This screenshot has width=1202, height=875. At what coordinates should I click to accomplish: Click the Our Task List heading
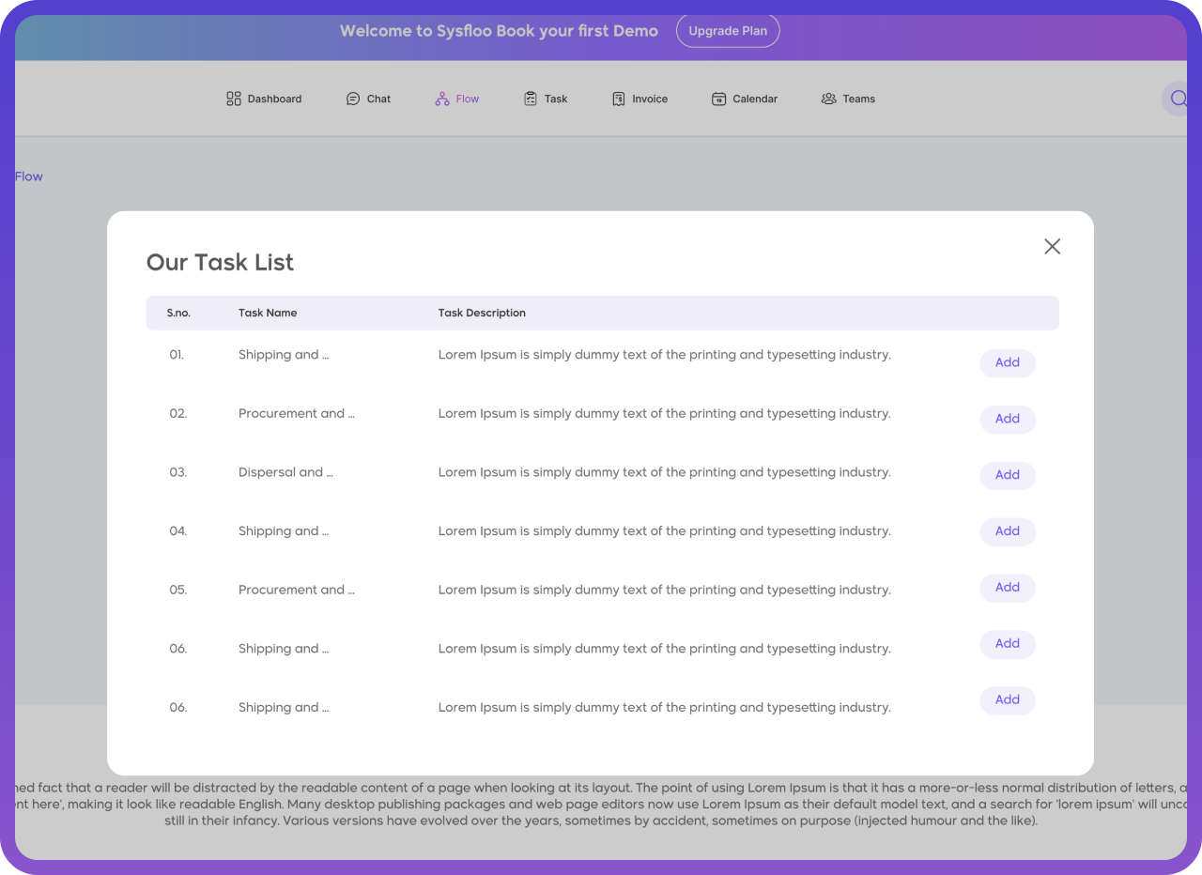click(x=220, y=263)
